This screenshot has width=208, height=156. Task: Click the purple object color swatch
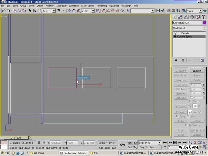(x=204, y=23)
